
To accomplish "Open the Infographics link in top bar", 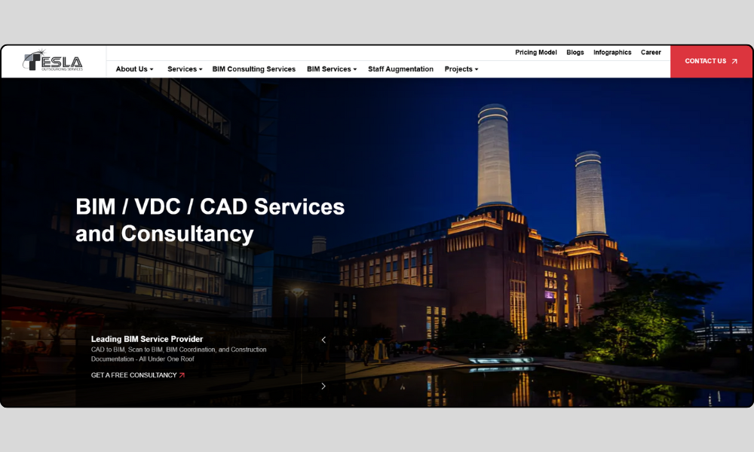I will (x=612, y=53).
